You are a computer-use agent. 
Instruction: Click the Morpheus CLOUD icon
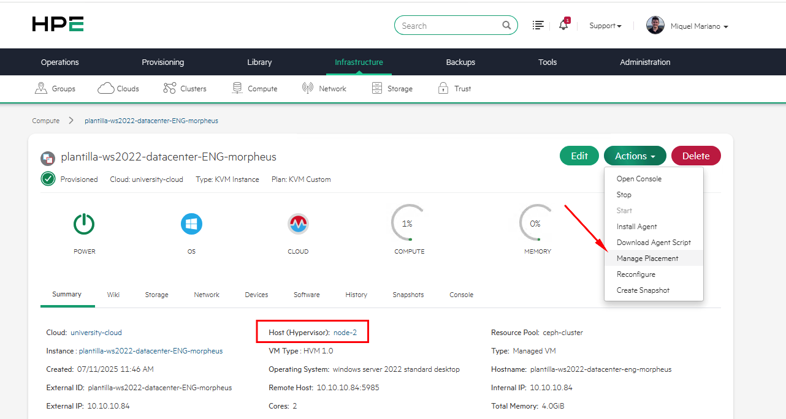pos(298,224)
